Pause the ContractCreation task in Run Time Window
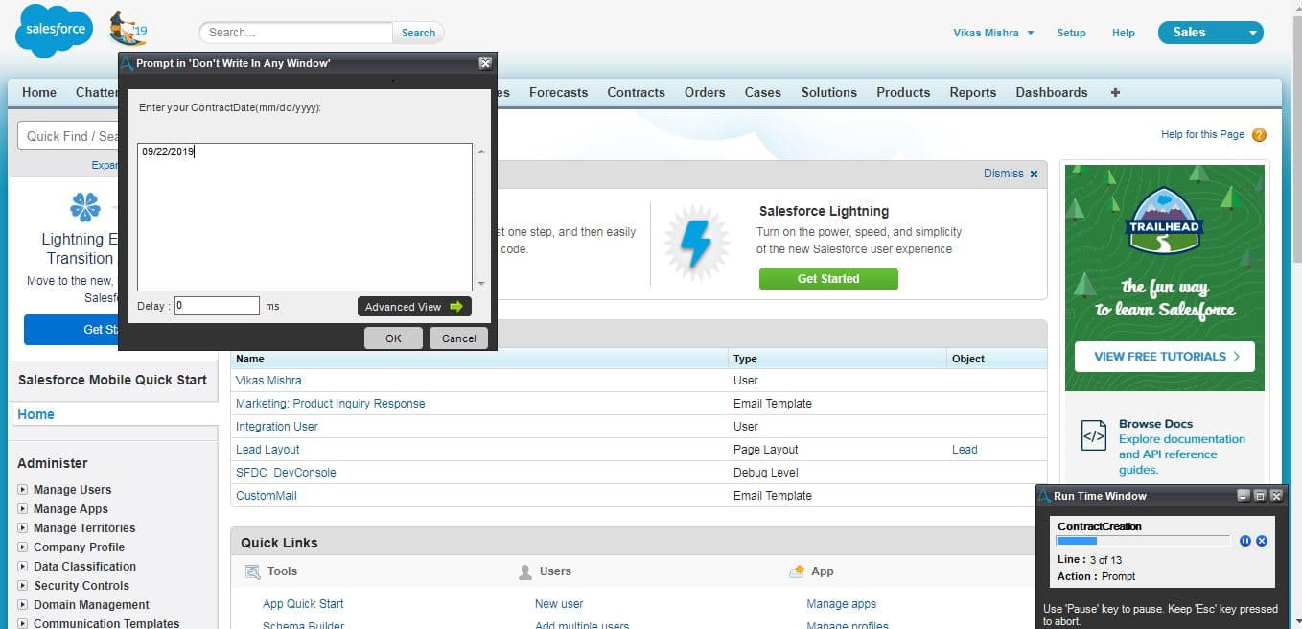Viewport: 1302px width, 629px height. click(1245, 541)
